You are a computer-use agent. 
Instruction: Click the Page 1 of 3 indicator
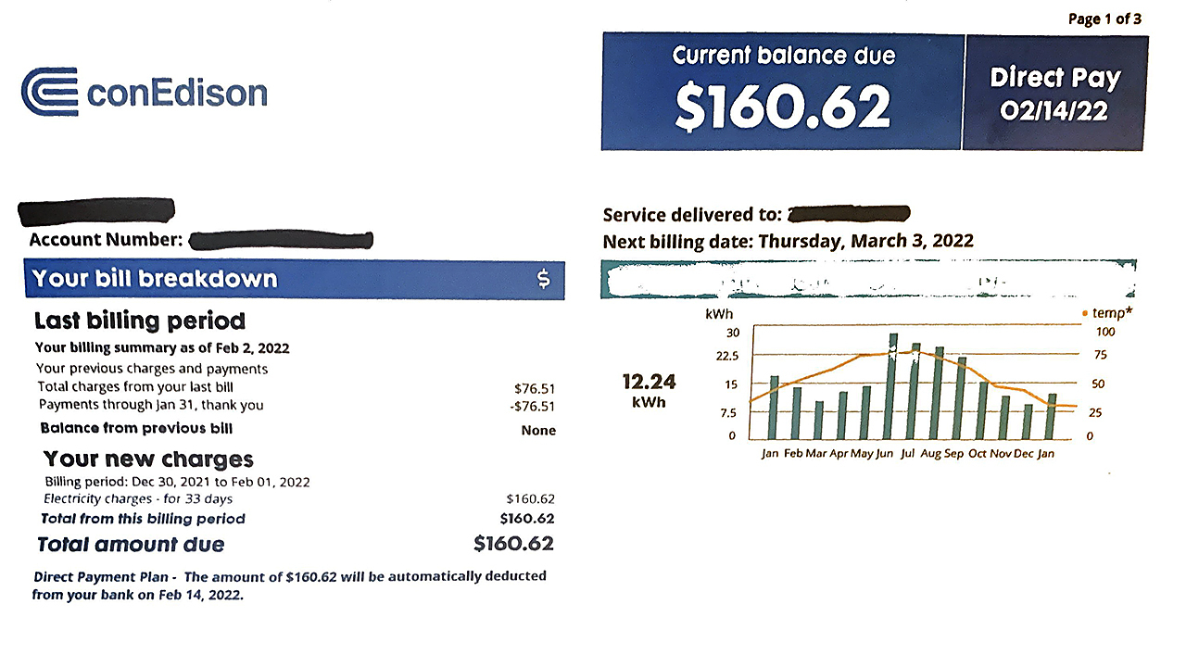(1104, 19)
